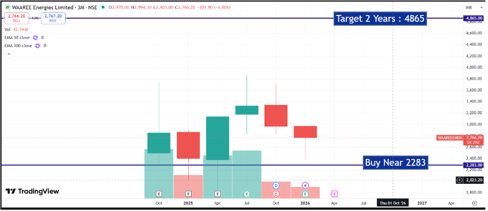Select the red 2026 candle body

click(306, 132)
